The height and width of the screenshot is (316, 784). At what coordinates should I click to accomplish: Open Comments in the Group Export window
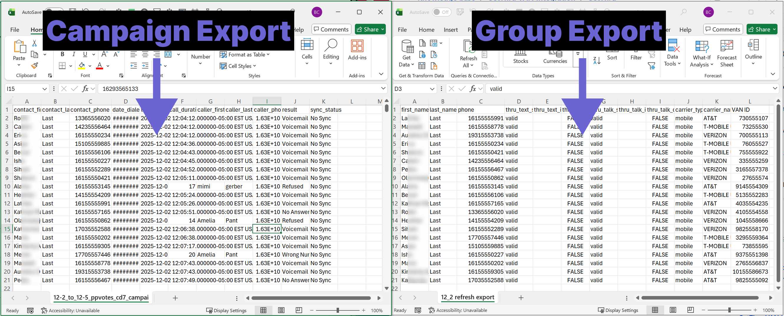(x=723, y=29)
